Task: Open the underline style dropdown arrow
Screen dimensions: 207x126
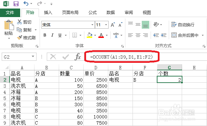Action: pos(66,35)
